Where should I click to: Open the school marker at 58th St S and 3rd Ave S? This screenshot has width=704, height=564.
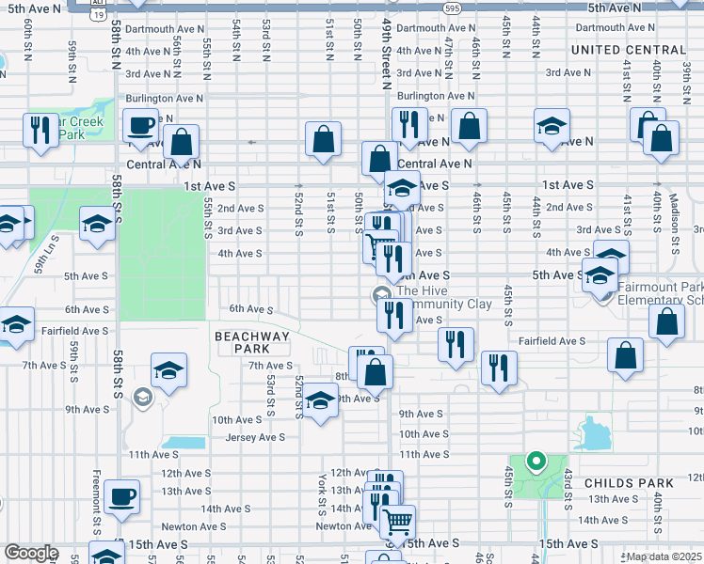point(97,225)
